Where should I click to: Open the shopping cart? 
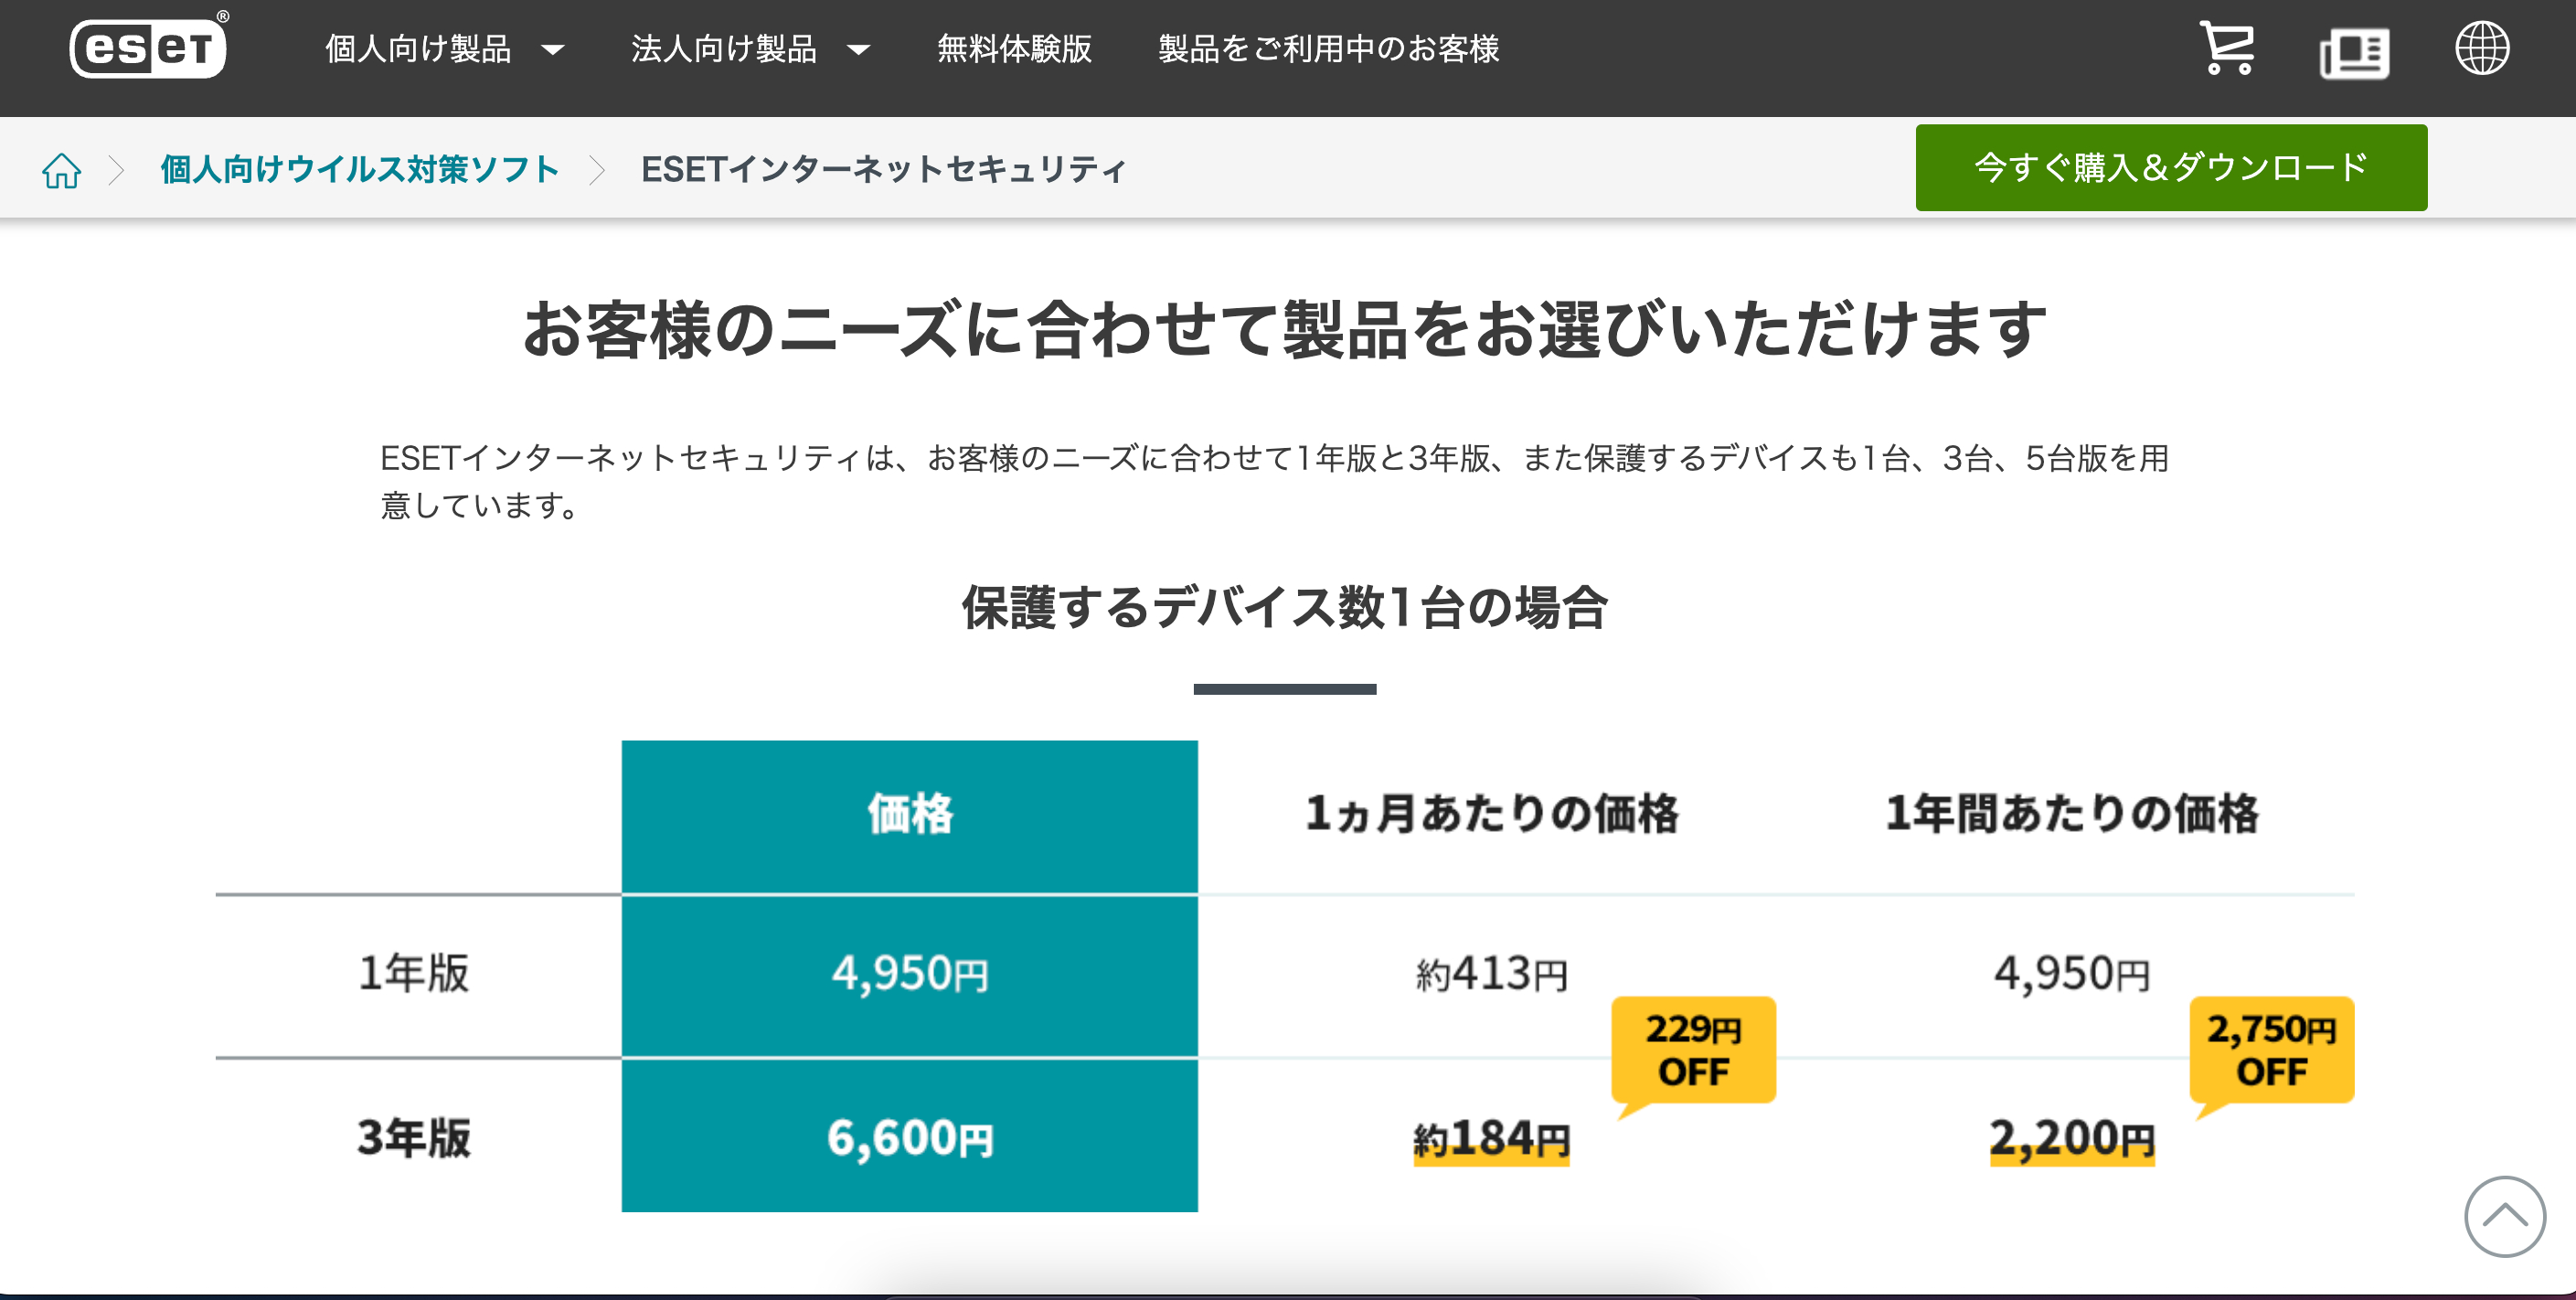click(2228, 48)
